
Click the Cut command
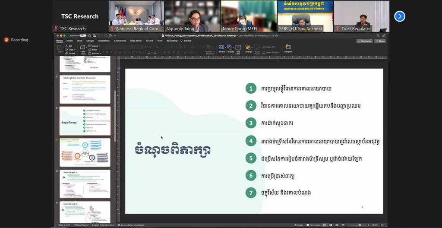pos(69,46)
